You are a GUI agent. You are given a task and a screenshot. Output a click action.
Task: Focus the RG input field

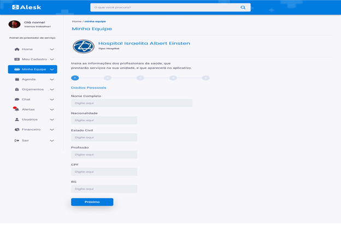pyautogui.click(x=104, y=189)
